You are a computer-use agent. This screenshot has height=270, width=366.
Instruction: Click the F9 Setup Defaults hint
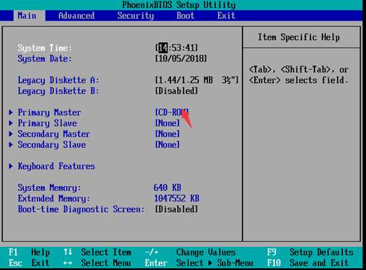(x=310, y=252)
